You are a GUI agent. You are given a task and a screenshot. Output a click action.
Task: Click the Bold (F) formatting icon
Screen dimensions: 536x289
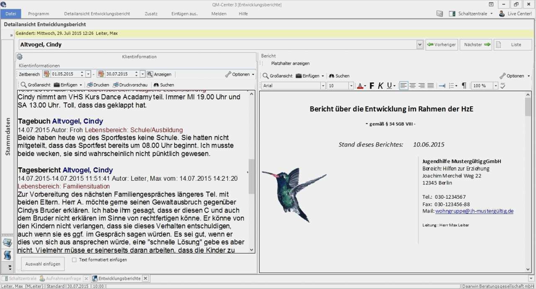click(372, 86)
